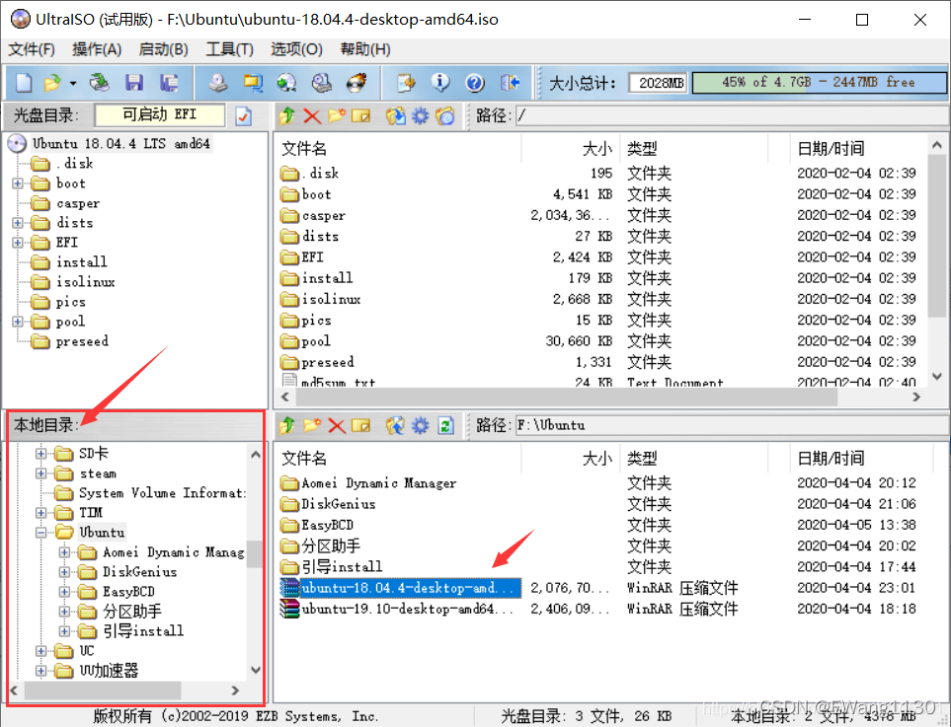Expand the EFI folder in disc tree
The height and width of the screenshot is (727, 951).
click(x=18, y=243)
